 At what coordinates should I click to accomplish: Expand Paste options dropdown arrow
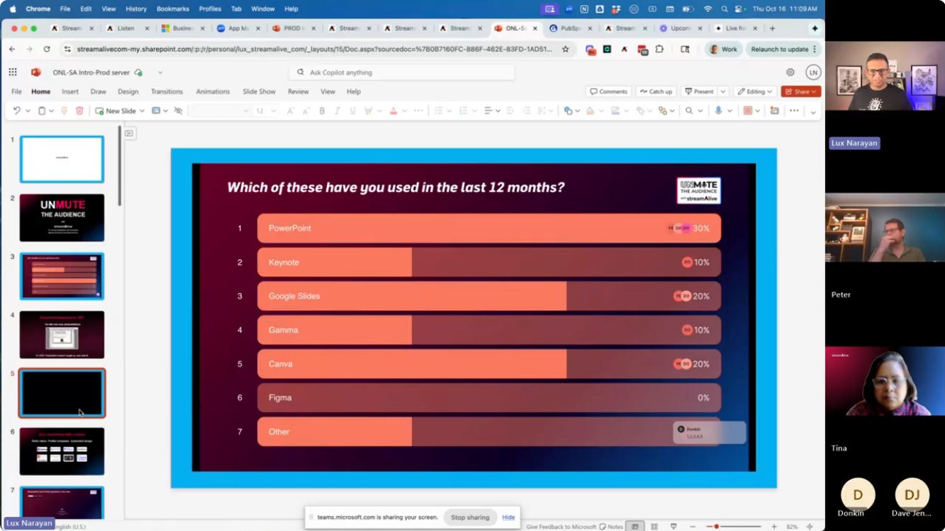[x=52, y=110]
